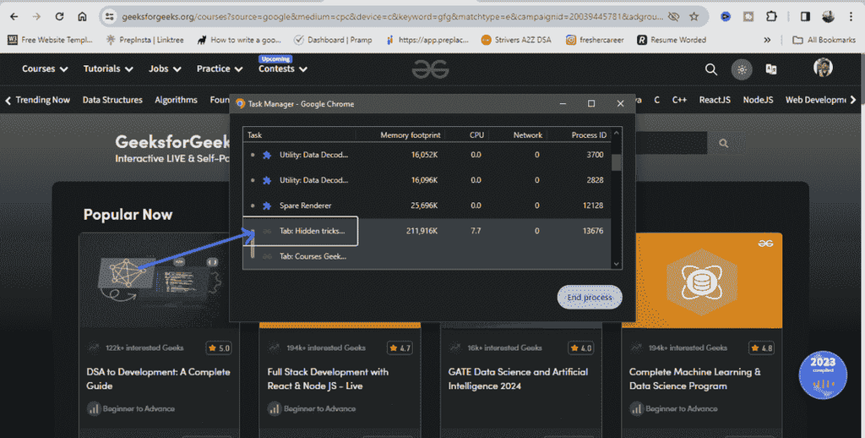Open the Free Website Templates bookmark
Viewport: 865px width, 438px height.
coord(50,40)
